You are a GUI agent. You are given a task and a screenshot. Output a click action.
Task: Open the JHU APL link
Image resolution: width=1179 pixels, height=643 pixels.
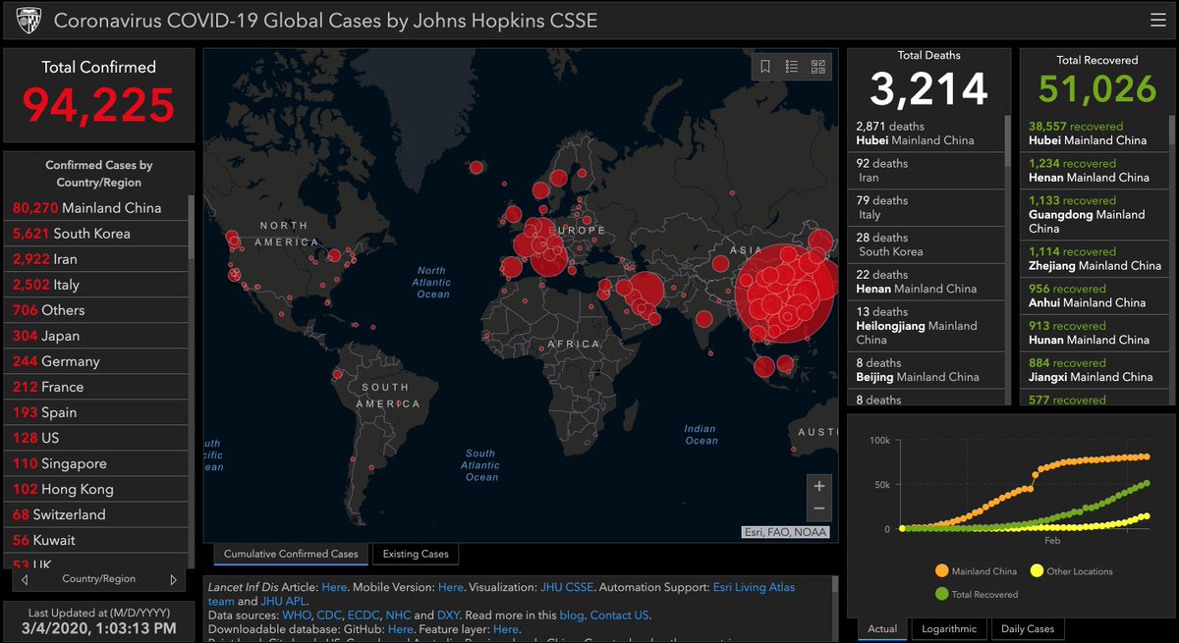[x=283, y=601]
